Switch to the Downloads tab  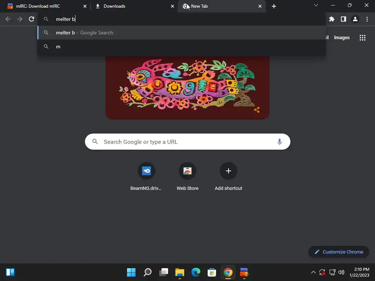pos(134,6)
